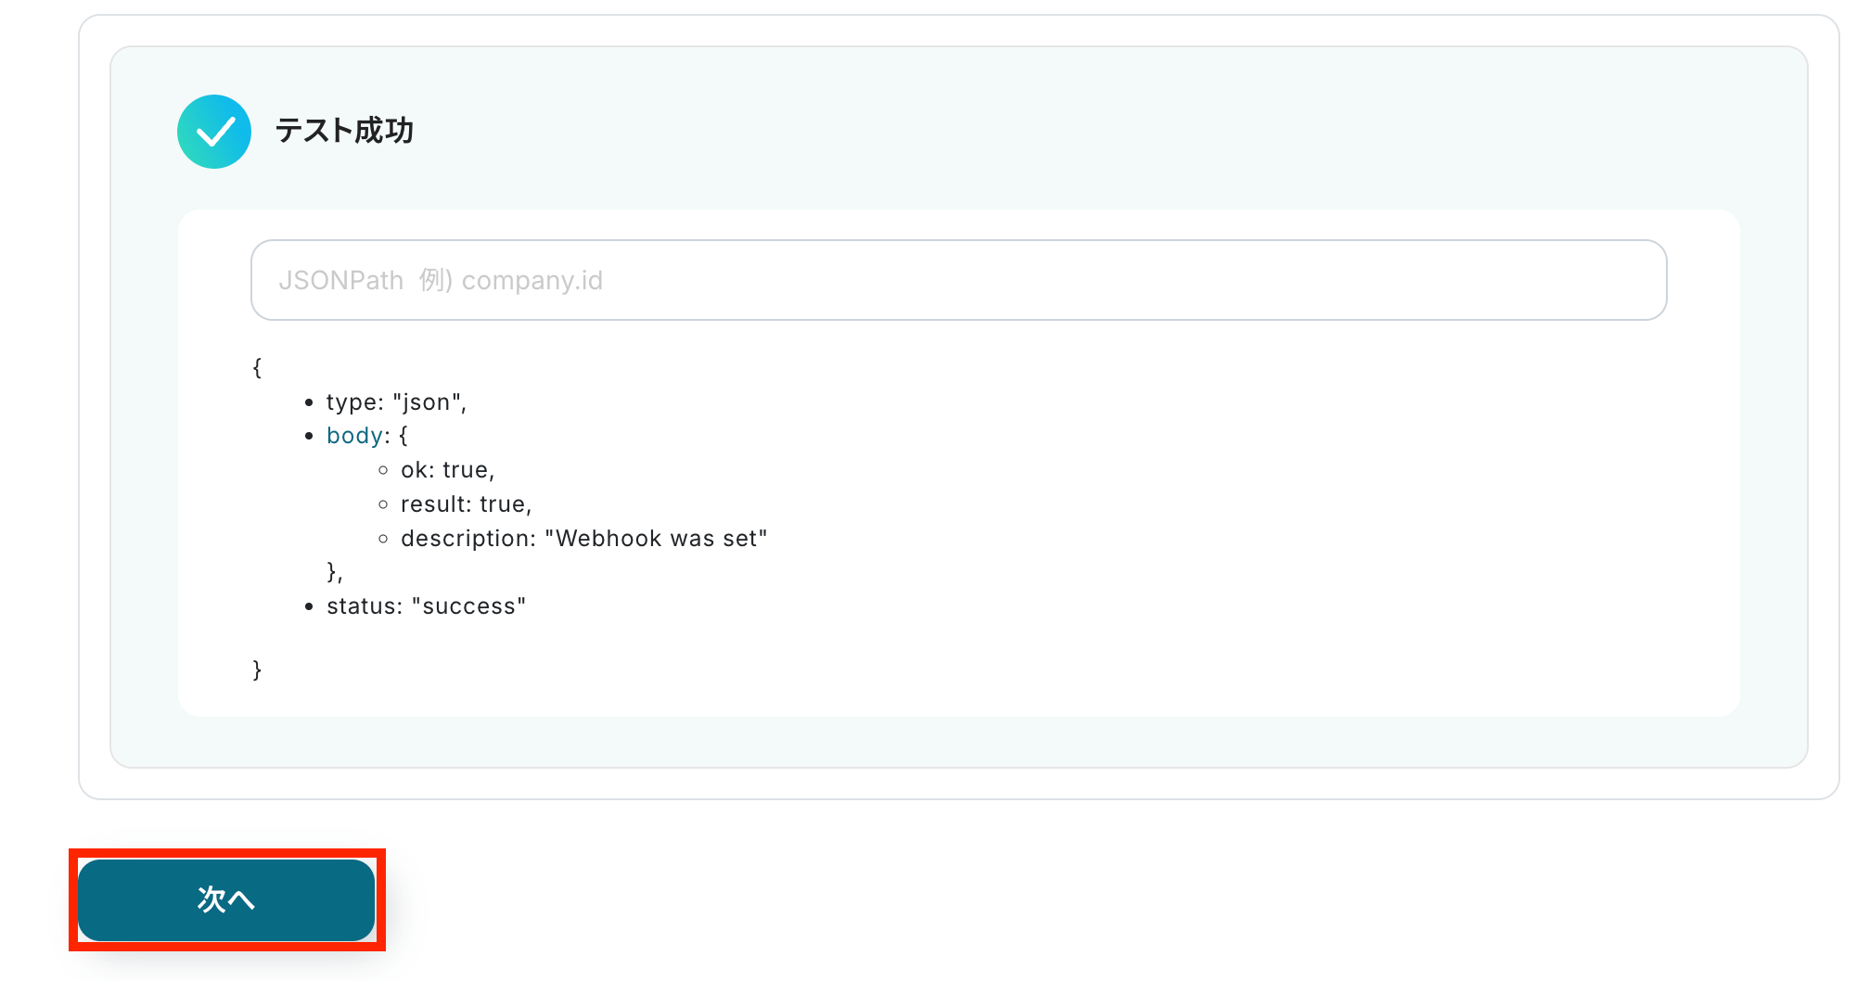Click the body object's closing brace
1870x981 pixels.
(x=332, y=571)
